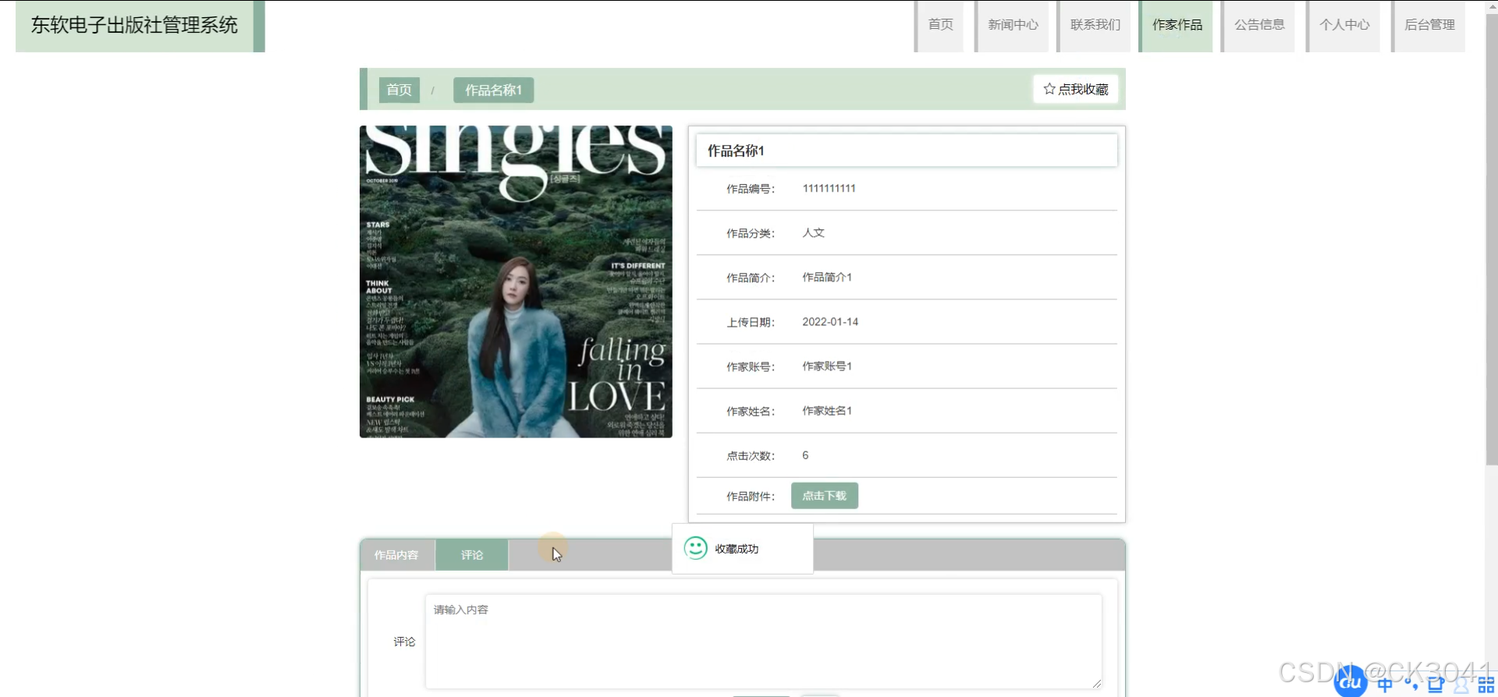Select the 评论 tab
This screenshot has width=1498, height=697.
click(x=472, y=555)
